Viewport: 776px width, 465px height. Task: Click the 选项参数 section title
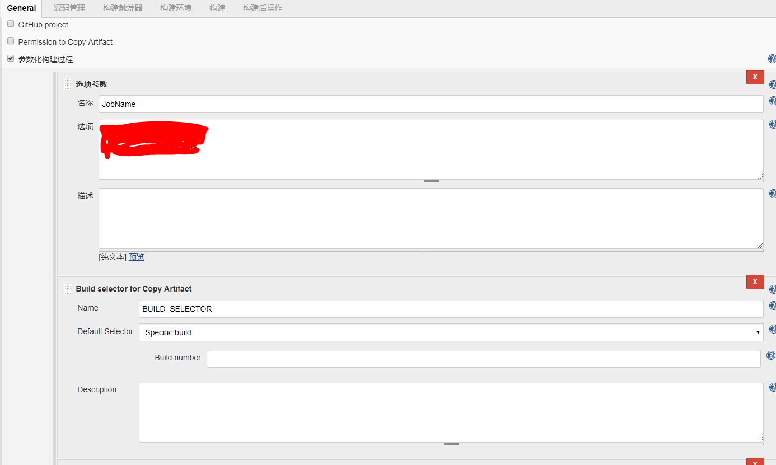pyautogui.click(x=91, y=84)
